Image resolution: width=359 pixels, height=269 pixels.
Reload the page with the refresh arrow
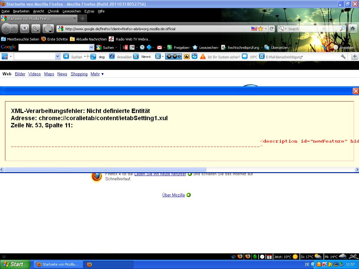[x=271, y=29]
